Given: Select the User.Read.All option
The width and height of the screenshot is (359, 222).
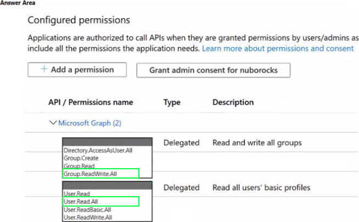Looking at the screenshot, I should [80, 202].
